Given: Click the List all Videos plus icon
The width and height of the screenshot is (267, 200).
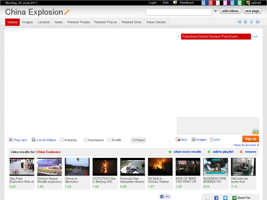Looking at the screenshot, I should (x=33, y=139).
